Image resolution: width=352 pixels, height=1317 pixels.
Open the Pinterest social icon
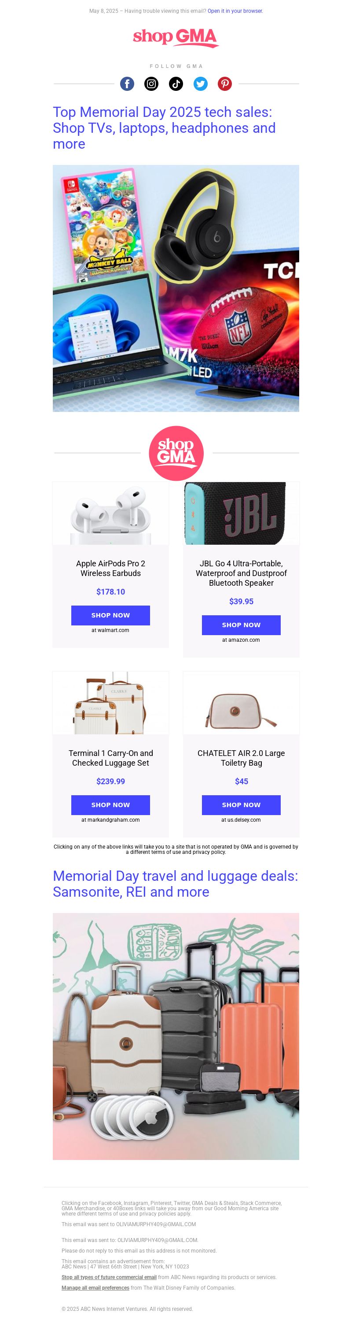(225, 84)
